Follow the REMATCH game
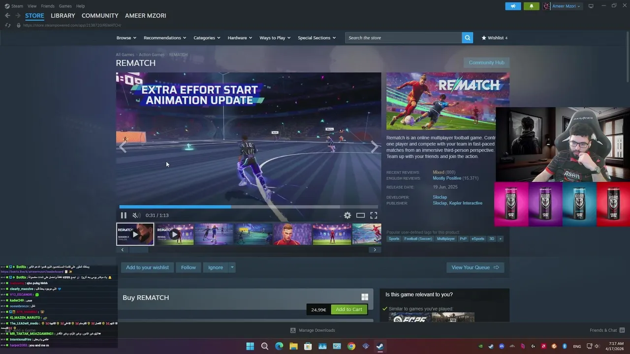Screen dimensions: 630x354 pyautogui.click(x=189, y=267)
